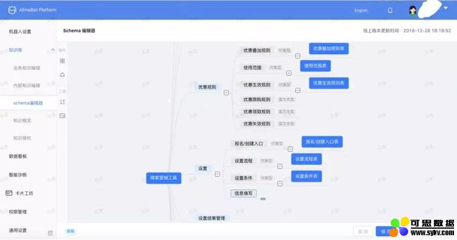457x240 pixels.
Task: Open 业务知识编辑 in the sidebar
Action: tap(27, 68)
